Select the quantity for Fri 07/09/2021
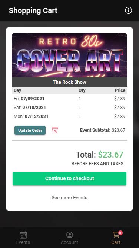 (x=80, y=99)
